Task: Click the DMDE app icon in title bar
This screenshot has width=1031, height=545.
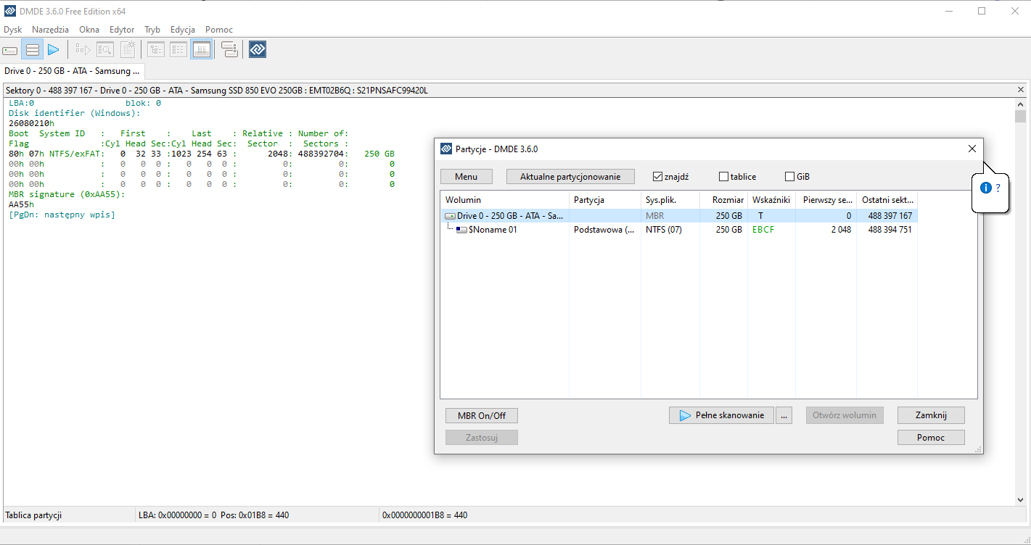Action: click(x=9, y=11)
